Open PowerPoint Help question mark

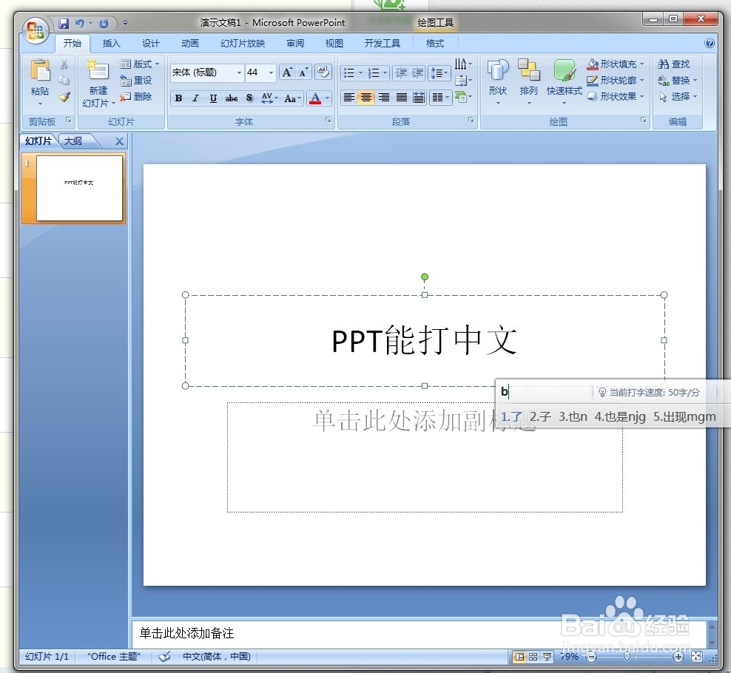click(x=709, y=44)
